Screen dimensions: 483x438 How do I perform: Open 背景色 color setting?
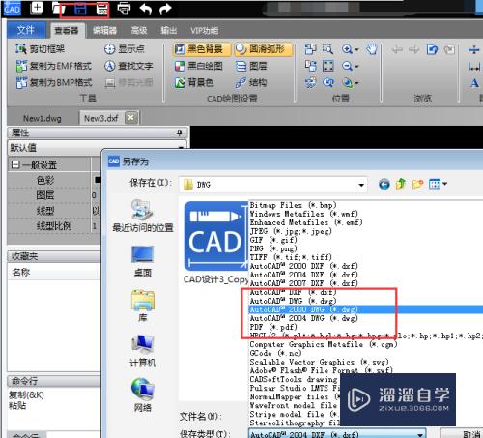tap(194, 83)
